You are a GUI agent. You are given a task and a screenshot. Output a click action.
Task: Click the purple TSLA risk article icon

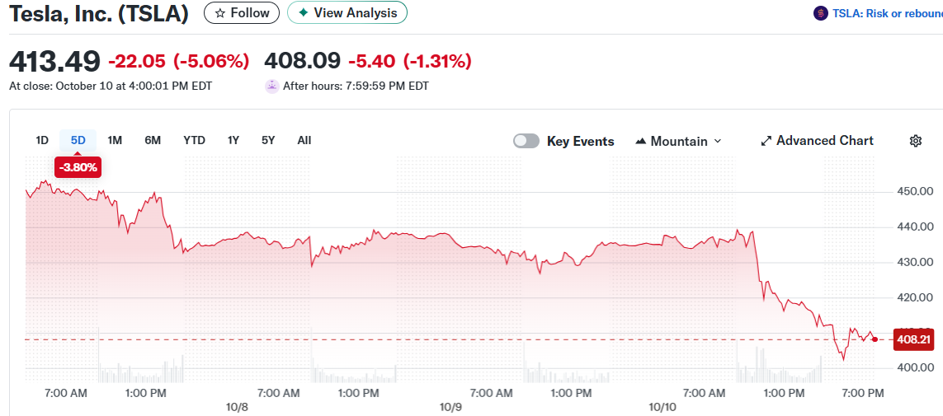820,13
